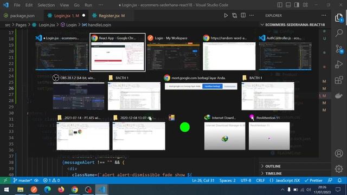
Task: Open the menu bar overflow ellipsis
Action: [101, 5]
